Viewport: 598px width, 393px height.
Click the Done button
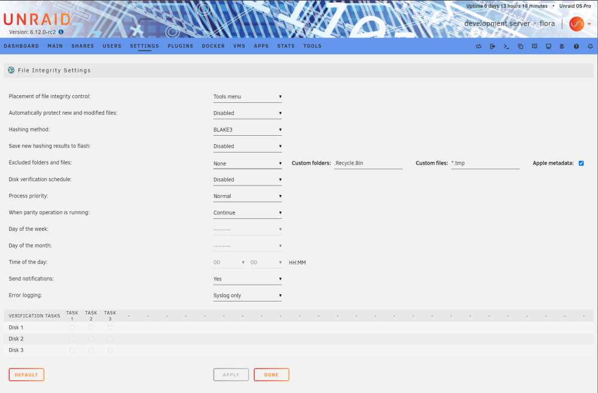click(271, 374)
